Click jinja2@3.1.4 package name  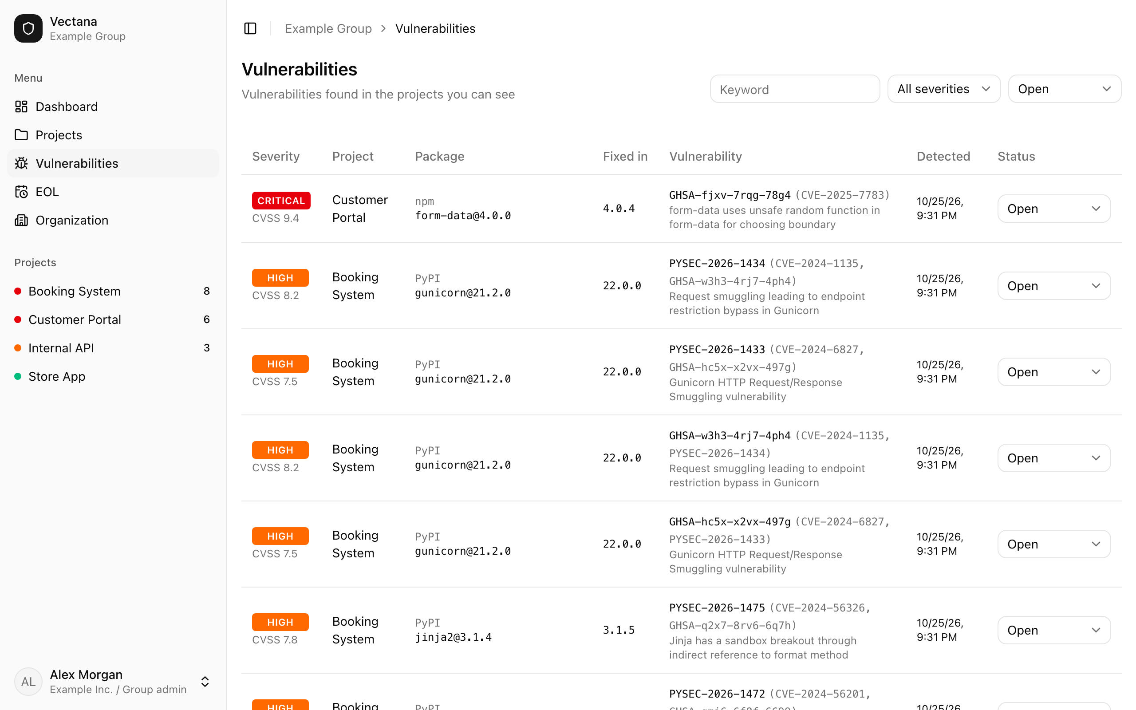[x=453, y=637]
